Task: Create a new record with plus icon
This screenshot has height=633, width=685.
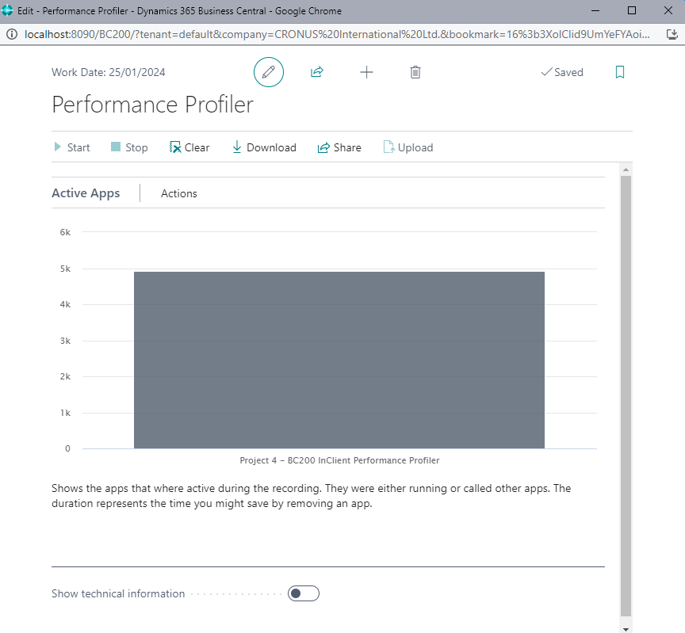Action: point(366,71)
